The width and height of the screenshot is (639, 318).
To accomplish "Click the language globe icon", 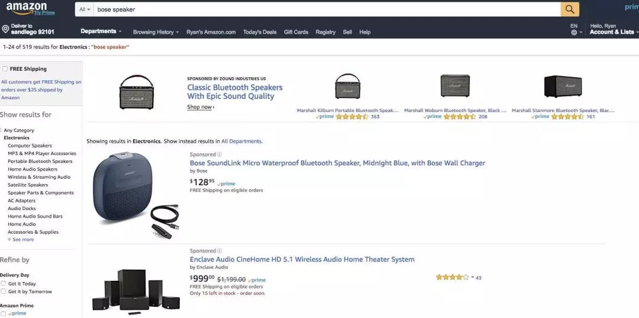I will [574, 32].
